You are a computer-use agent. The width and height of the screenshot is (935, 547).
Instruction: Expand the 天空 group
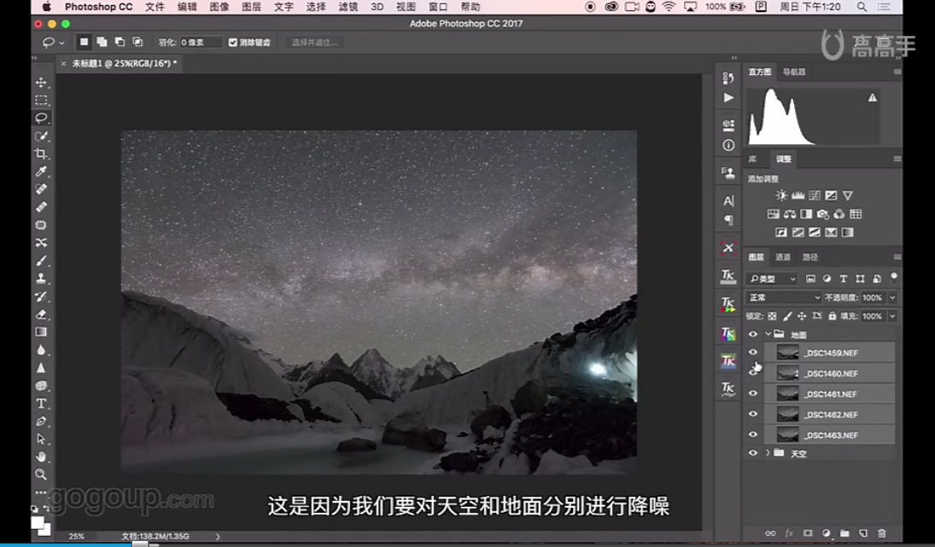click(x=768, y=453)
